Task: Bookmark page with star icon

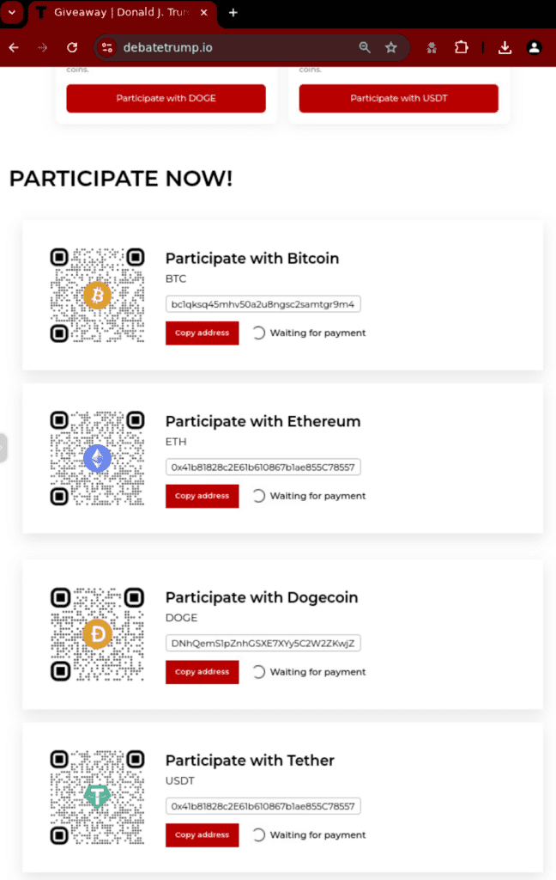Action: click(391, 48)
